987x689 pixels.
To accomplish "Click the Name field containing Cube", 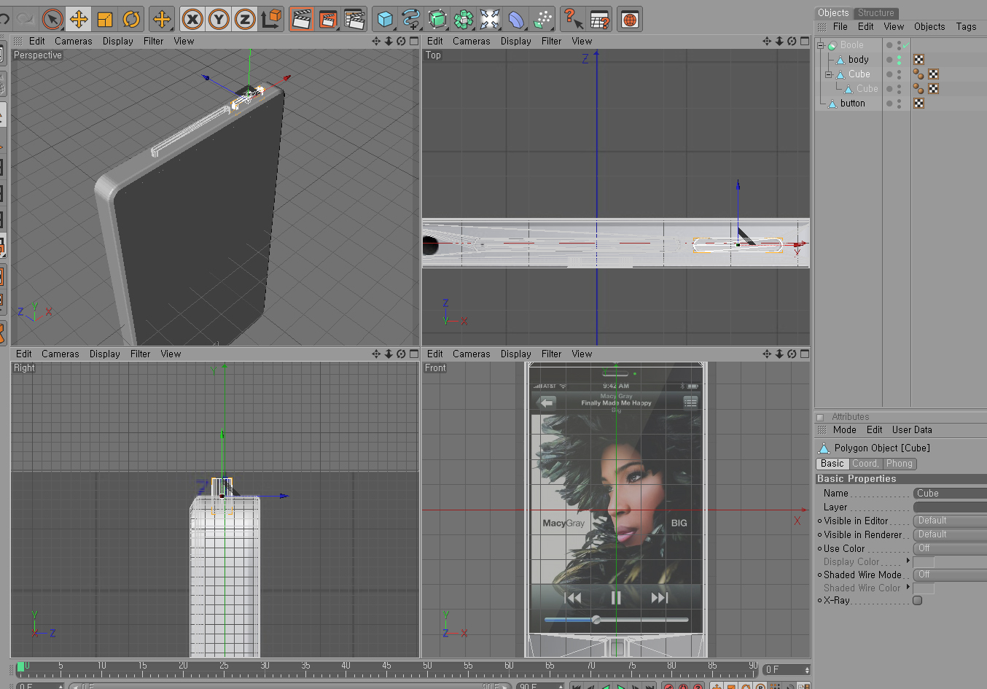I will pyautogui.click(x=950, y=494).
